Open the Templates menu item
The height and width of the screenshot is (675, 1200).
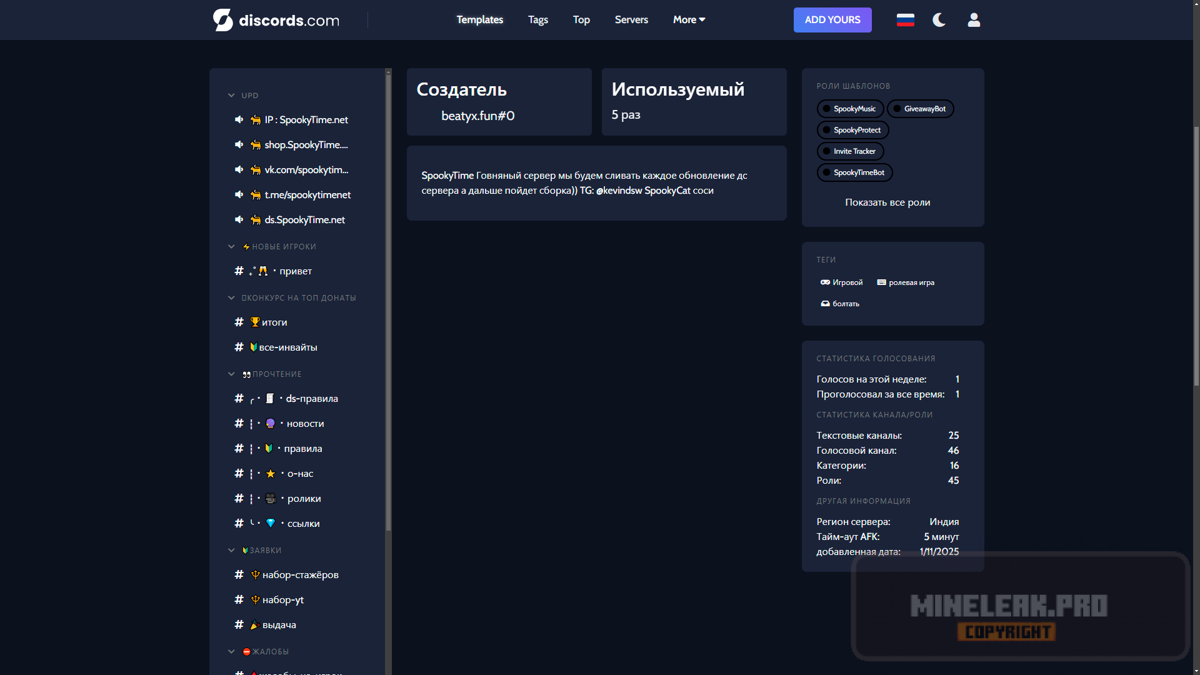tap(479, 20)
